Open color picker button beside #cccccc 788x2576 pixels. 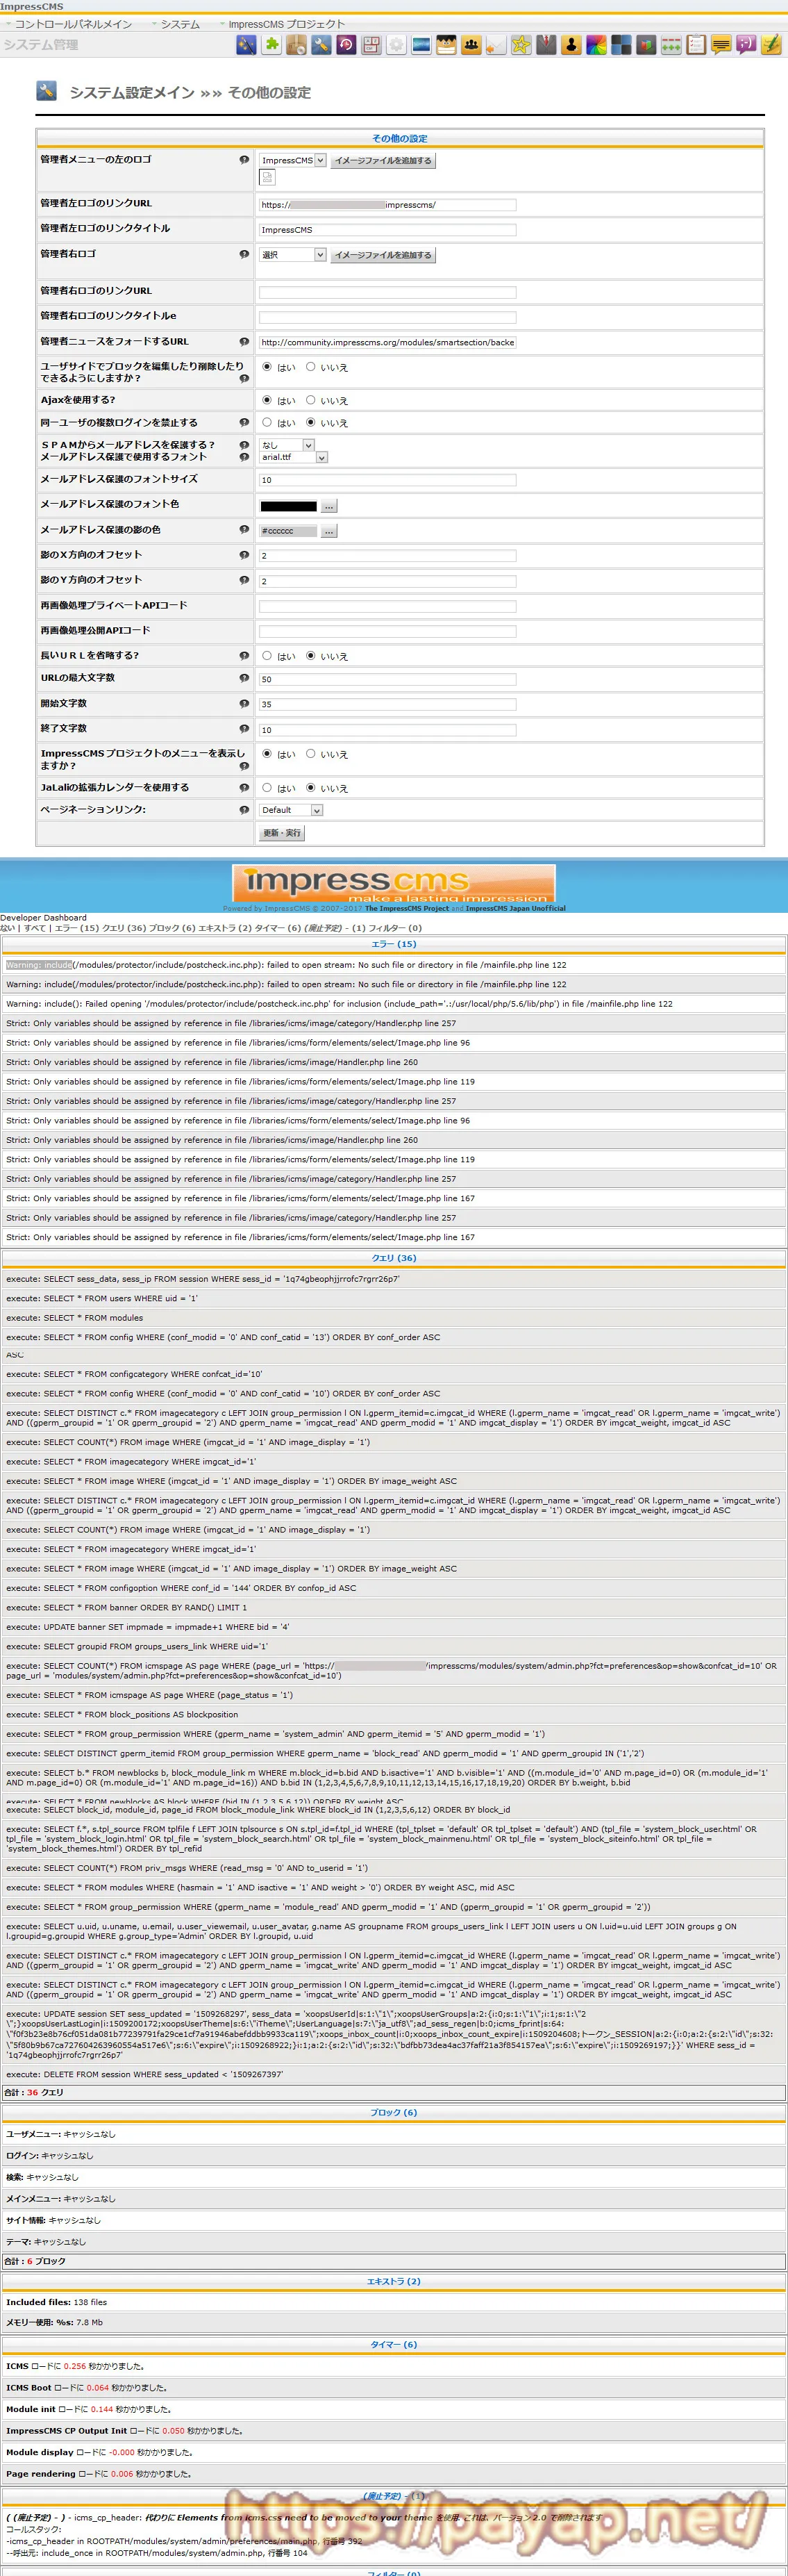click(330, 531)
